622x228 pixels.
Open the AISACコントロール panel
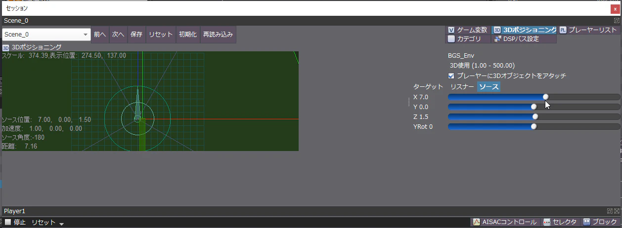[x=504, y=222]
